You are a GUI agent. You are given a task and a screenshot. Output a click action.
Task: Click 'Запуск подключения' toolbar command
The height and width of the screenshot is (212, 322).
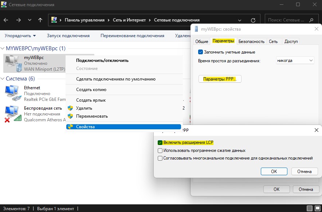[x=68, y=36]
